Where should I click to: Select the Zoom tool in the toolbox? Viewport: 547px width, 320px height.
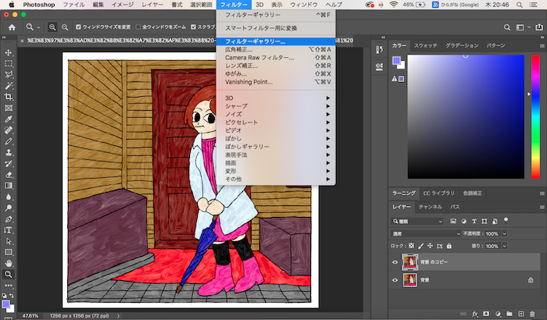[x=9, y=274]
